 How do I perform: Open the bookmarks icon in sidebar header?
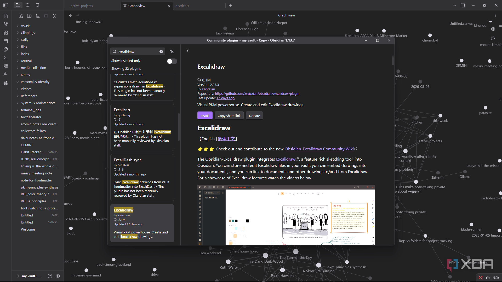point(37,5)
